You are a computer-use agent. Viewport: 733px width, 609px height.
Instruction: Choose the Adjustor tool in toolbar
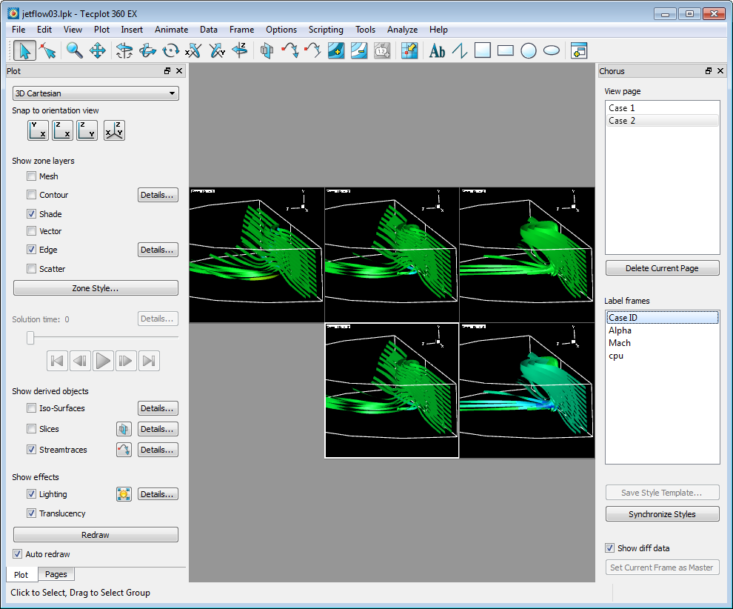(47, 50)
